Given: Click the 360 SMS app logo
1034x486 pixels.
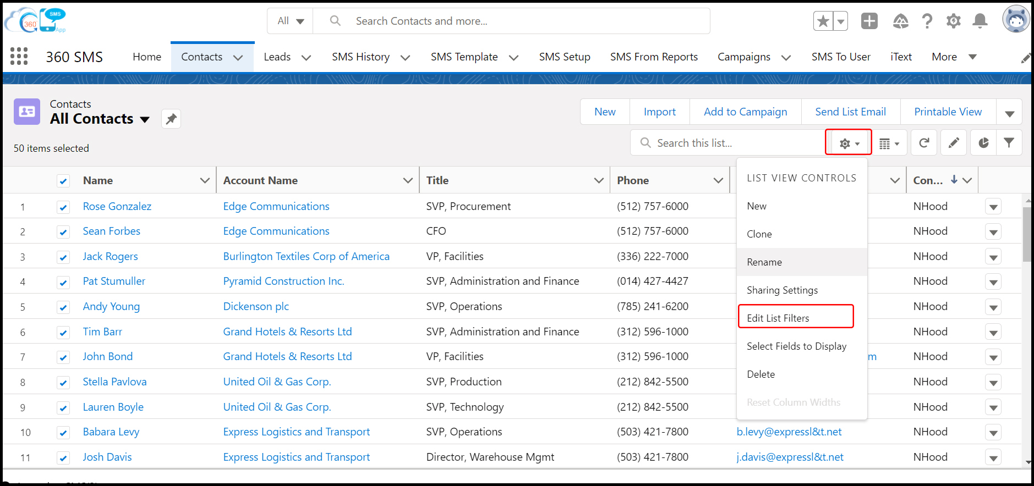Looking at the screenshot, I should [35, 21].
